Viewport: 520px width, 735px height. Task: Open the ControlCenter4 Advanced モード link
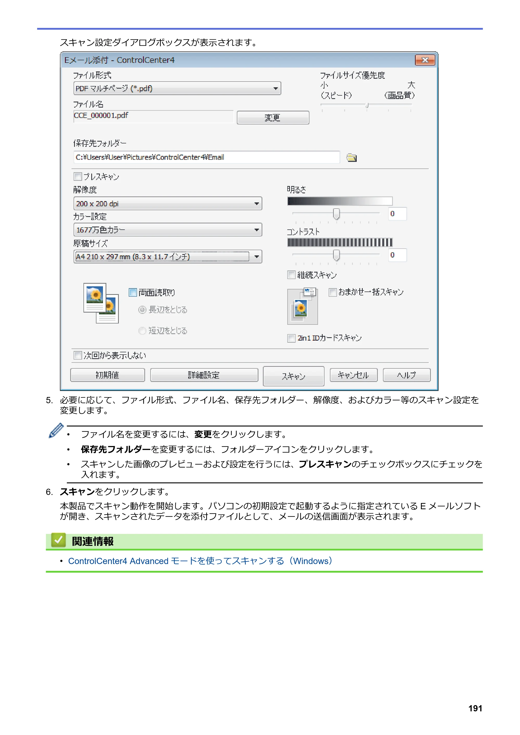point(201,561)
